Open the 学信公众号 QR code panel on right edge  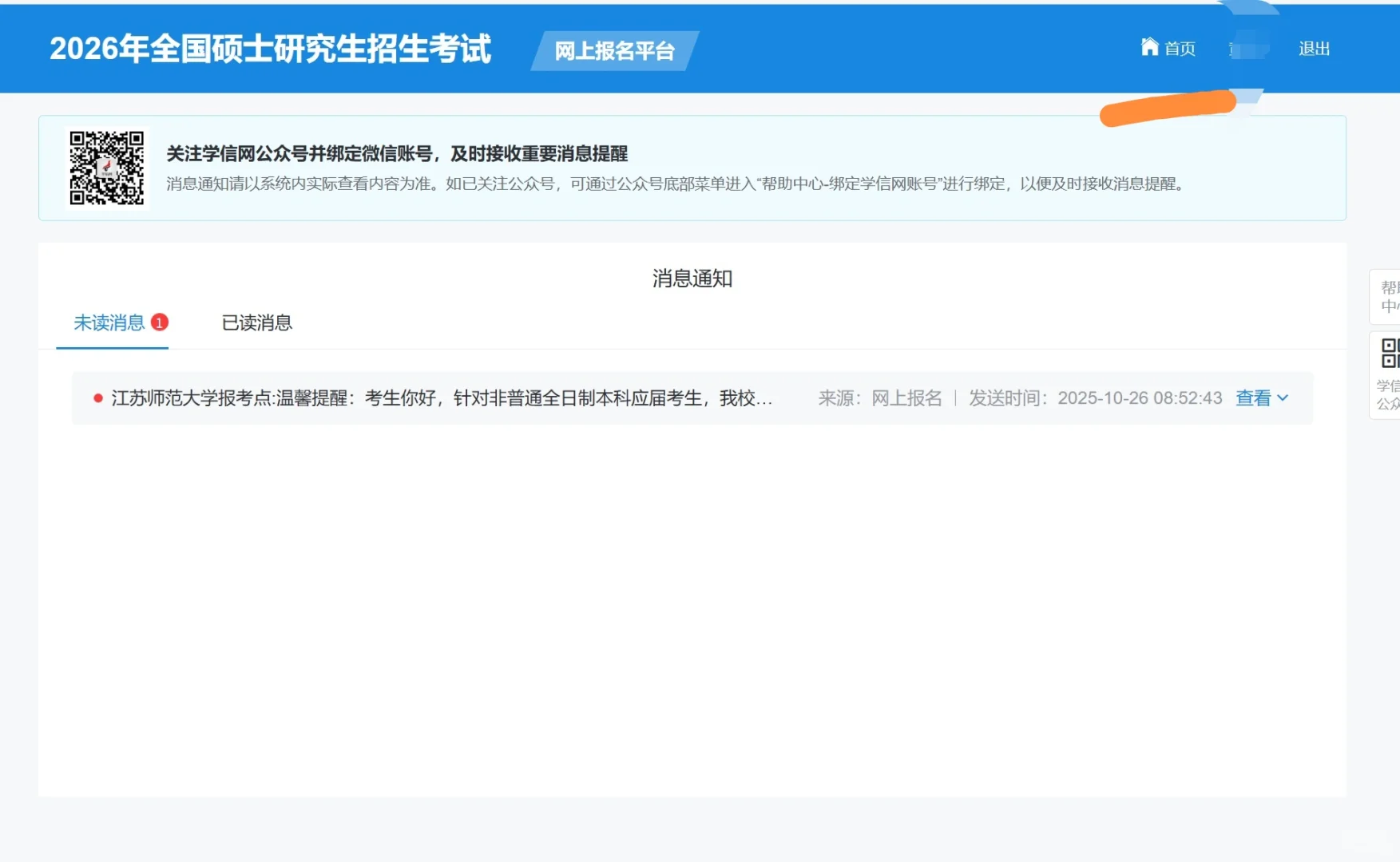1390,375
